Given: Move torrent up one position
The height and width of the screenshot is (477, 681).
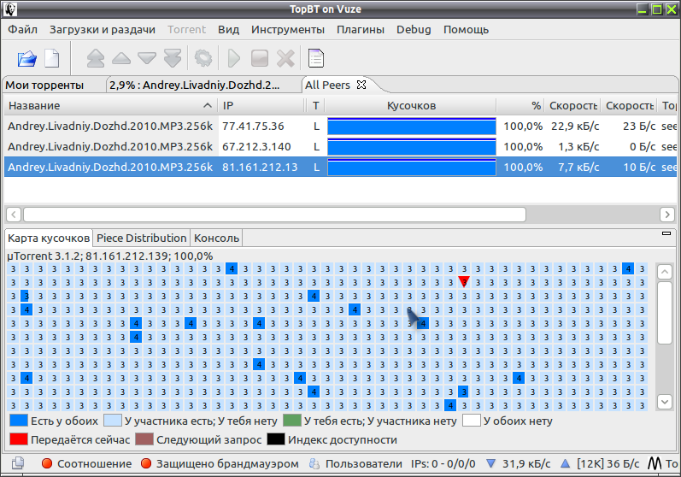Looking at the screenshot, I should pyautogui.click(x=121, y=59).
